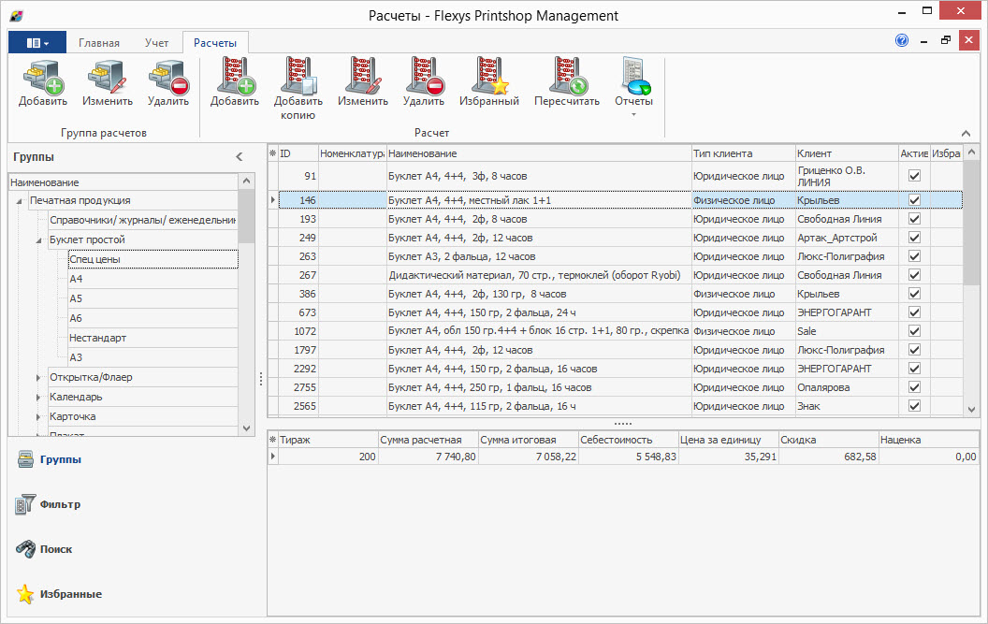The image size is (988, 624).
Task: Open the Отчеты reports menu
Action: click(633, 88)
